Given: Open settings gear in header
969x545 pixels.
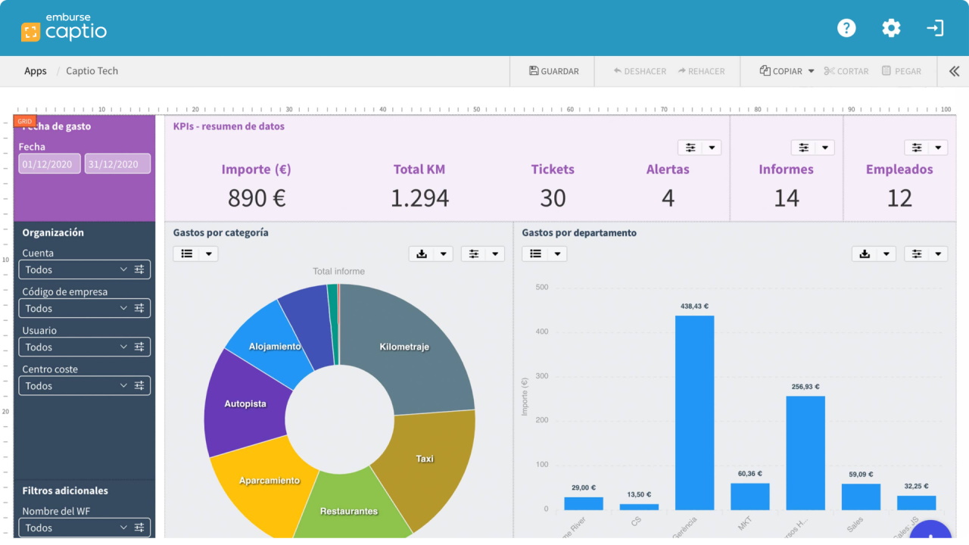Looking at the screenshot, I should click(891, 28).
